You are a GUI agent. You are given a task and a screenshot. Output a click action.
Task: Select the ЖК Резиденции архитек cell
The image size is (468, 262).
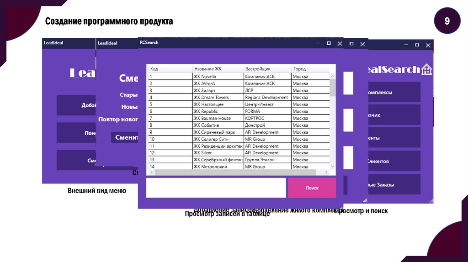(218, 146)
